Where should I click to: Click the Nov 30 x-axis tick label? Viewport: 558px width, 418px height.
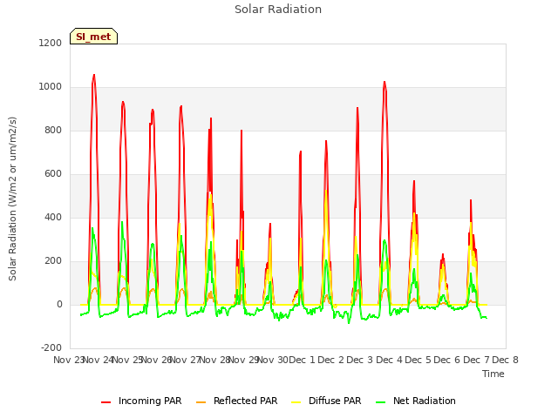coord(273,360)
